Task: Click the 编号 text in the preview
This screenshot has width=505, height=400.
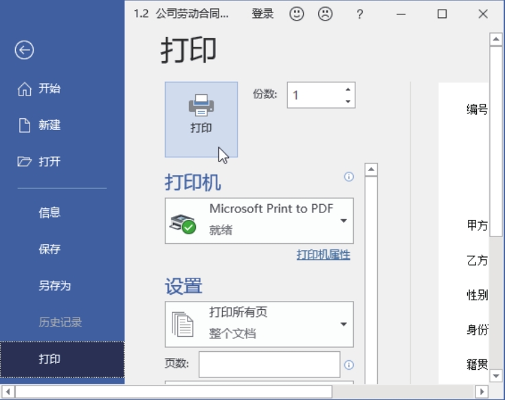Action: coord(478,109)
